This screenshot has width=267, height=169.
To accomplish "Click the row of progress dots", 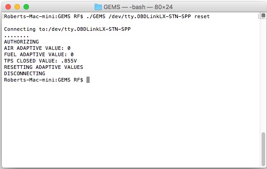I will pyautogui.click(x=16, y=36).
